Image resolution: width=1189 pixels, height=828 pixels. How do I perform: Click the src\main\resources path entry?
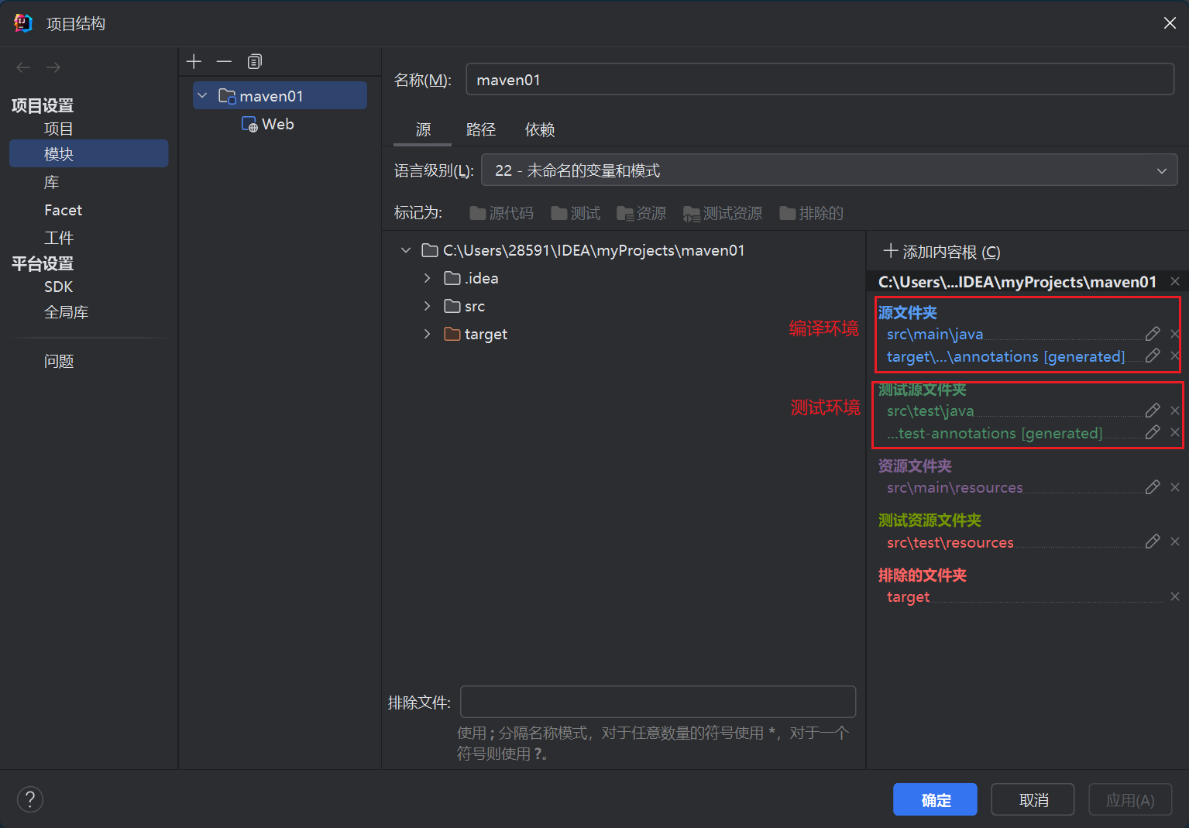pyautogui.click(x=954, y=487)
